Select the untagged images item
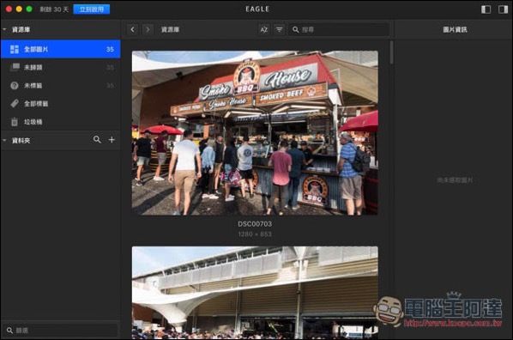 click(61, 86)
